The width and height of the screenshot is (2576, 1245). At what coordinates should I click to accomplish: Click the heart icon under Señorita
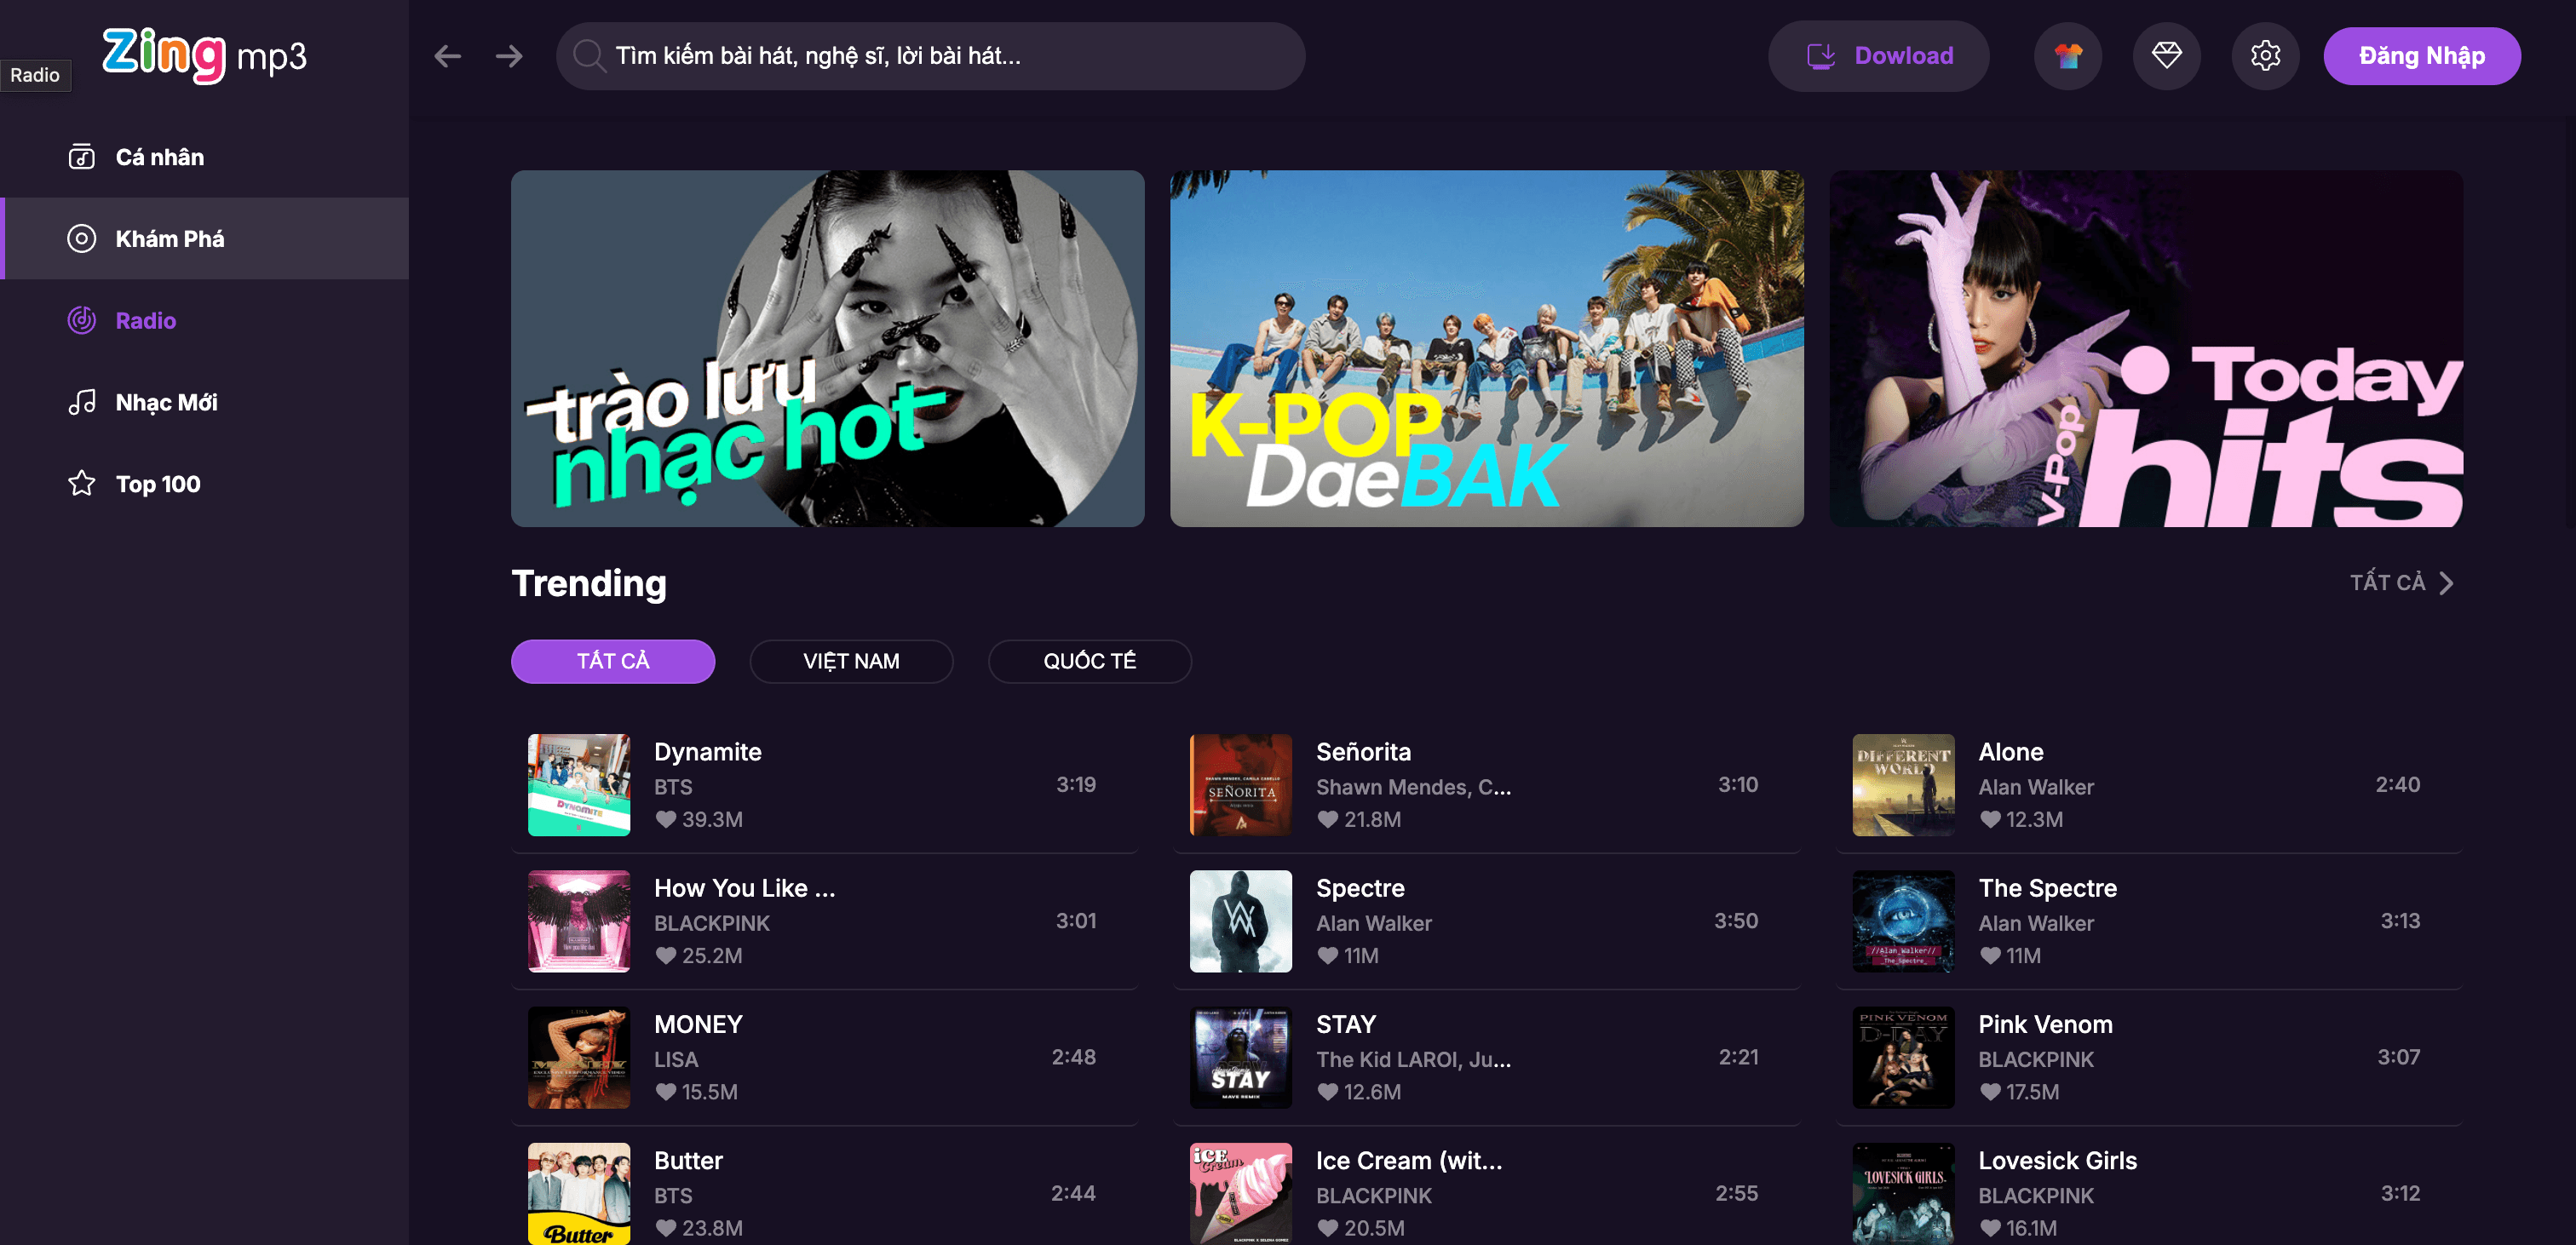click(x=1328, y=819)
